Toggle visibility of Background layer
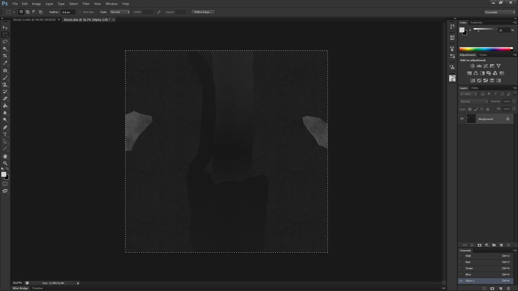The height and width of the screenshot is (291, 518). (x=462, y=119)
